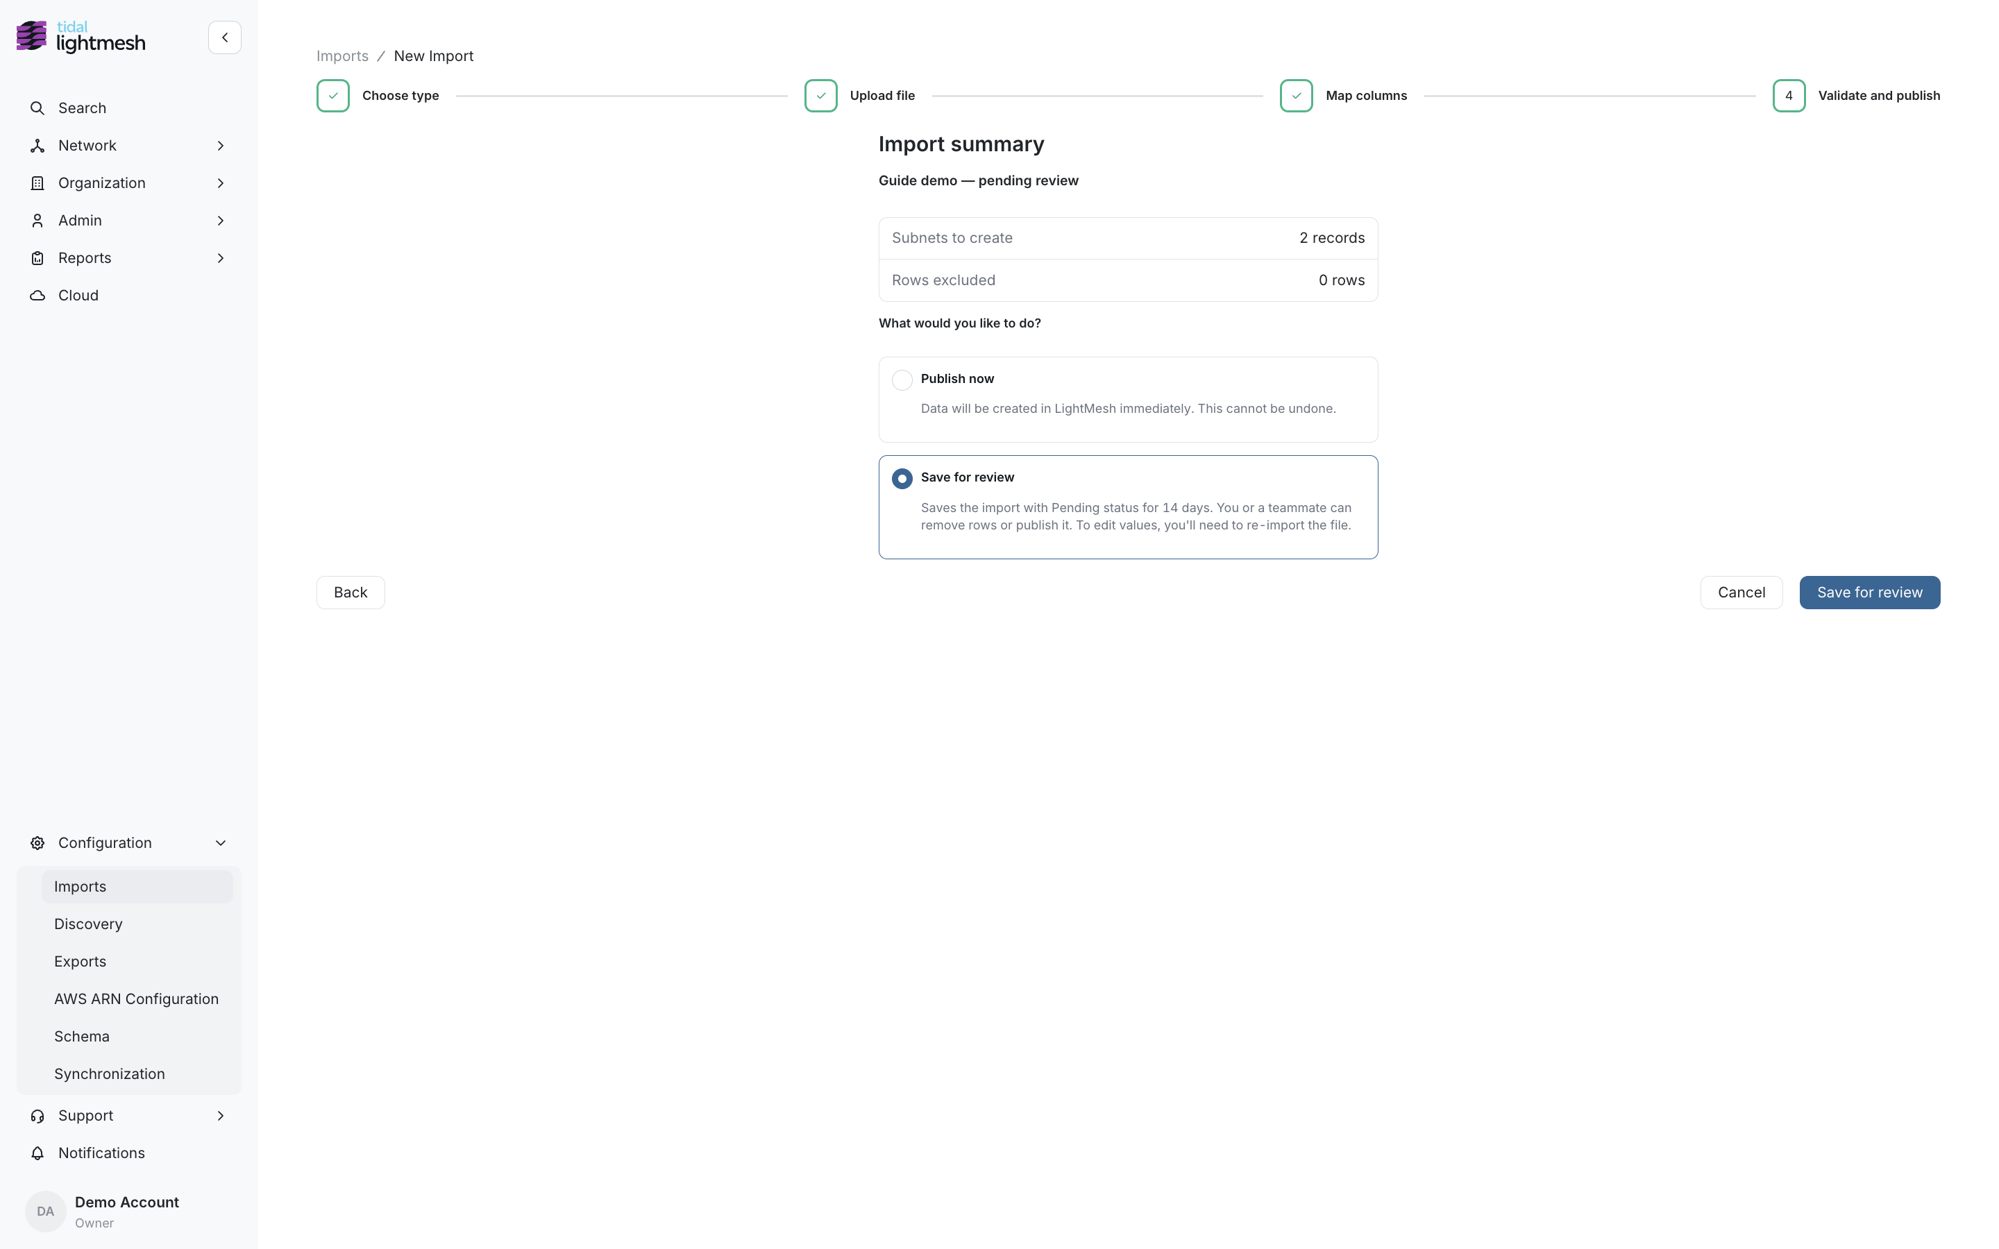The width and height of the screenshot is (1999, 1249).
Task: Open the Exports menu item
Action: pos(137,962)
